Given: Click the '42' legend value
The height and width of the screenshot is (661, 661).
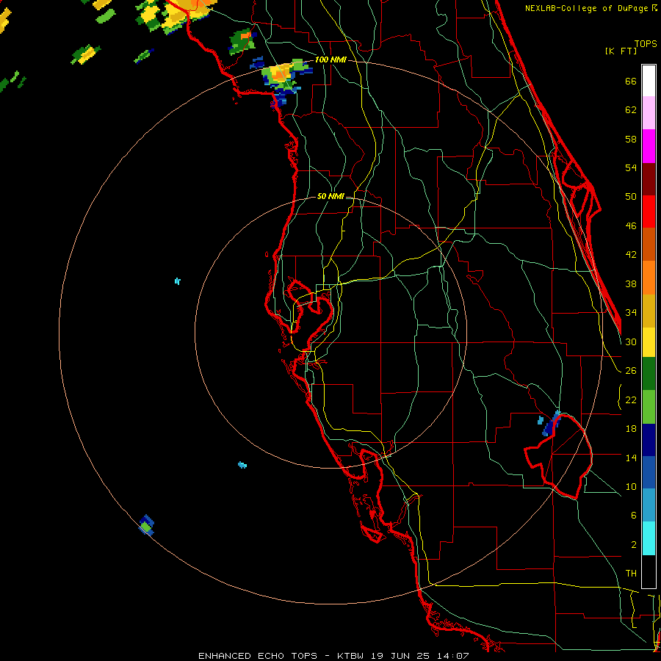Looking at the screenshot, I should 631,255.
